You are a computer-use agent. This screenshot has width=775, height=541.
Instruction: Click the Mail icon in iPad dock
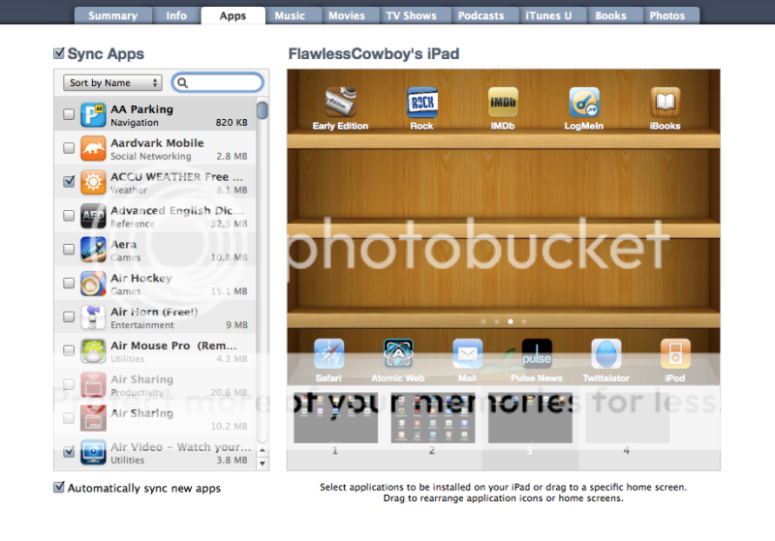[x=467, y=353]
